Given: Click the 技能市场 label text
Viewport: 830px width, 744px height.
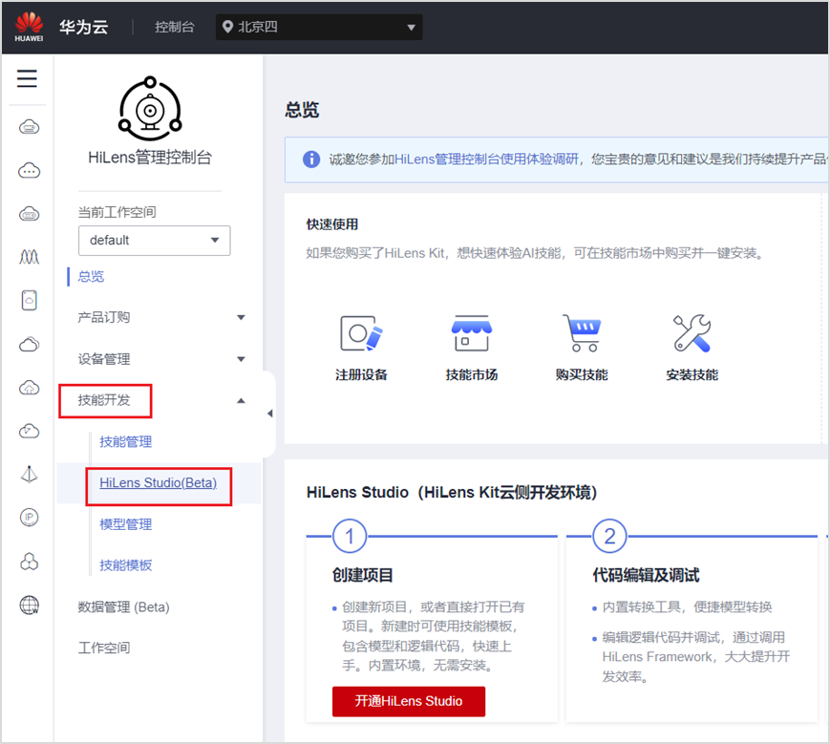Looking at the screenshot, I should [472, 374].
